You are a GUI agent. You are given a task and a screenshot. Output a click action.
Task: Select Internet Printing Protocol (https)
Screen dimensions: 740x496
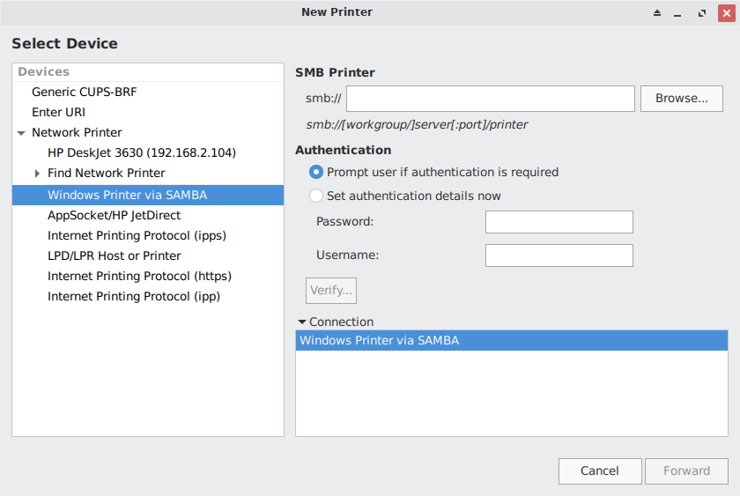click(x=139, y=276)
